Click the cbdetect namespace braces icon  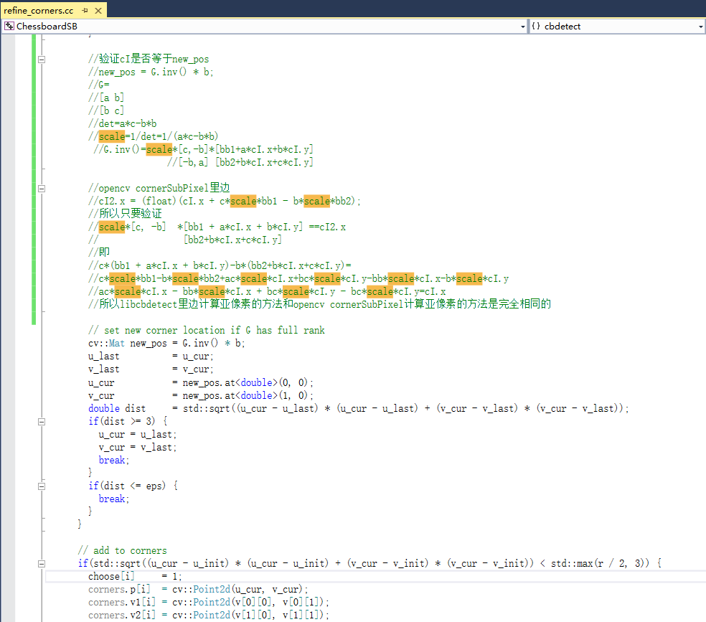coord(536,26)
